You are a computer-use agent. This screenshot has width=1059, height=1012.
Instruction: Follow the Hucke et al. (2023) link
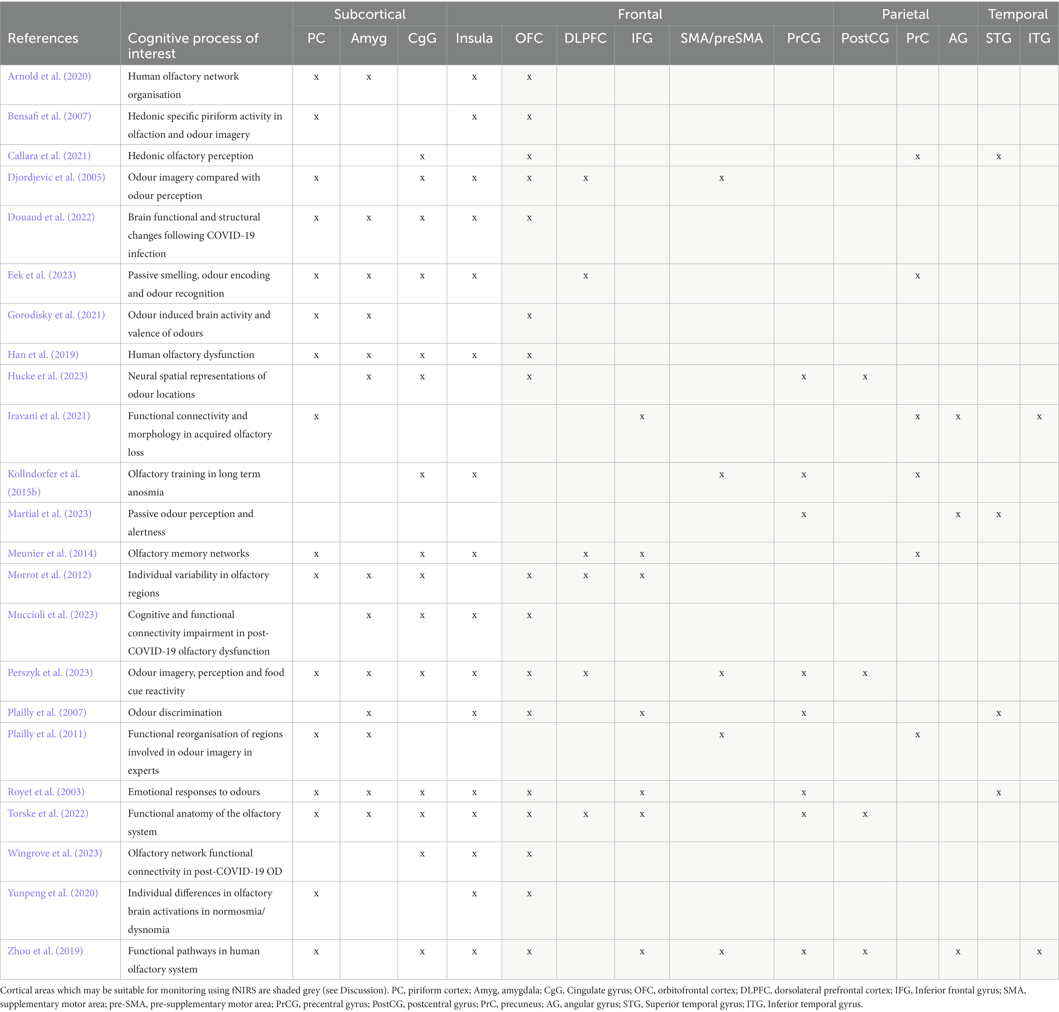[x=48, y=376]
